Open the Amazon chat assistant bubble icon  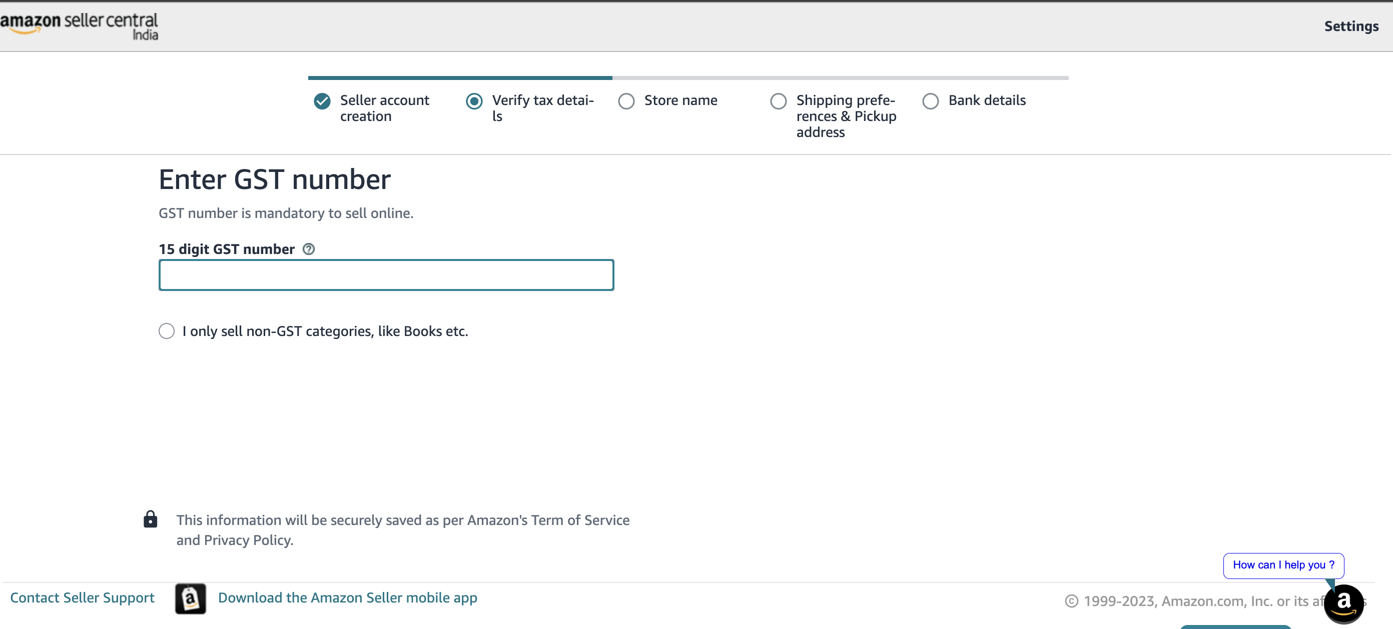[x=1343, y=602]
